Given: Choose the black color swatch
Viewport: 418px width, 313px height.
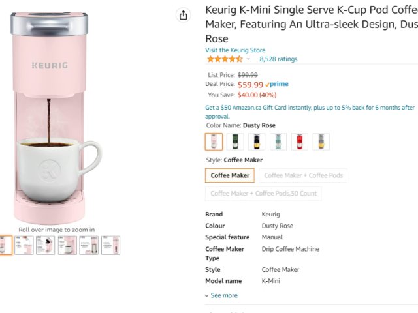Looking at the screenshot, I should pyautogui.click(x=257, y=142).
